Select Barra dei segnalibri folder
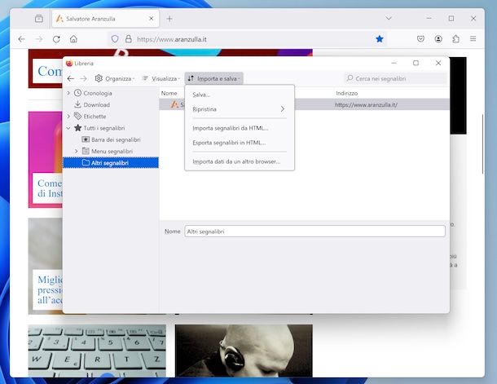497x384 pixels. (x=116, y=139)
